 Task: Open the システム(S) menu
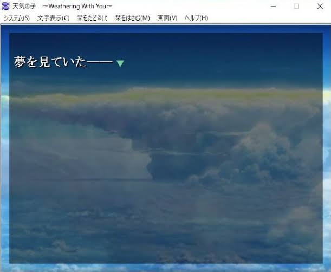[17, 18]
